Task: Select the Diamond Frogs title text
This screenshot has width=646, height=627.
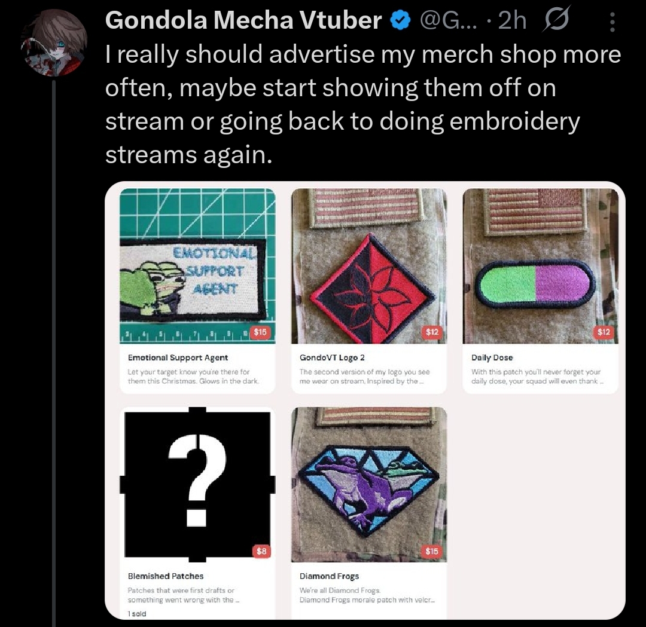Action: (x=329, y=576)
